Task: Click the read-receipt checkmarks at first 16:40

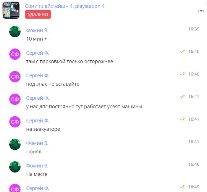Action: [182, 51]
